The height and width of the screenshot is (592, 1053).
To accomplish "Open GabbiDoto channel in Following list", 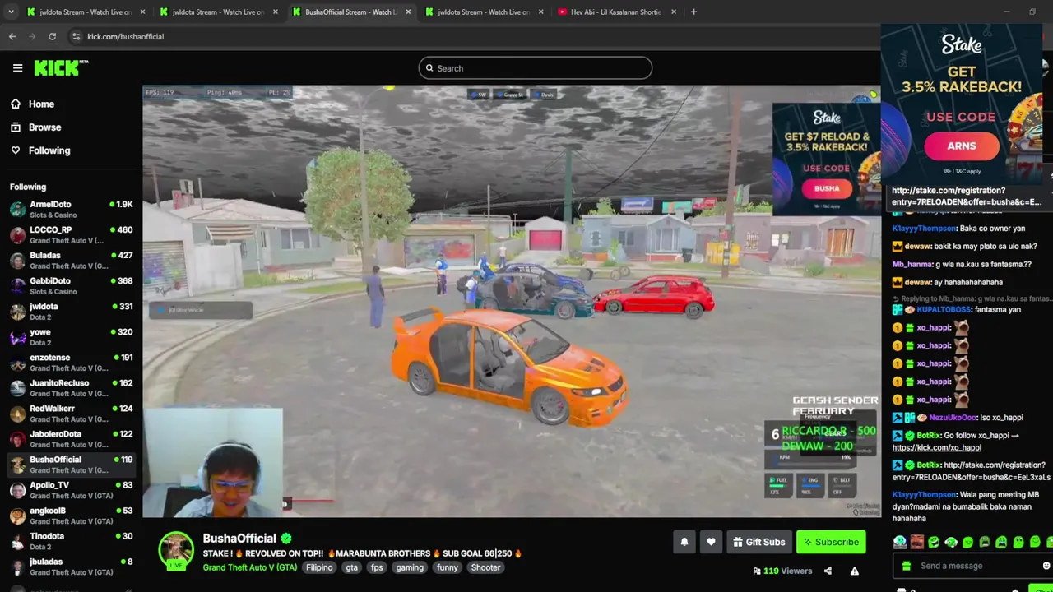I will [x=71, y=286].
